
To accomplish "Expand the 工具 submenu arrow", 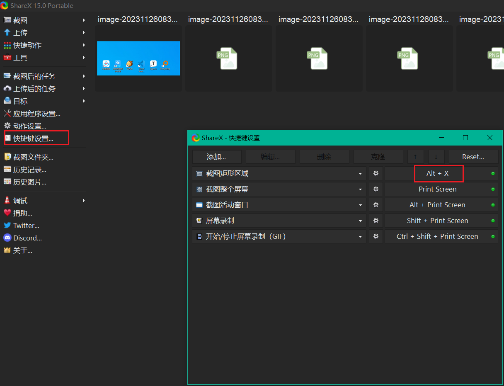I will pyautogui.click(x=84, y=57).
